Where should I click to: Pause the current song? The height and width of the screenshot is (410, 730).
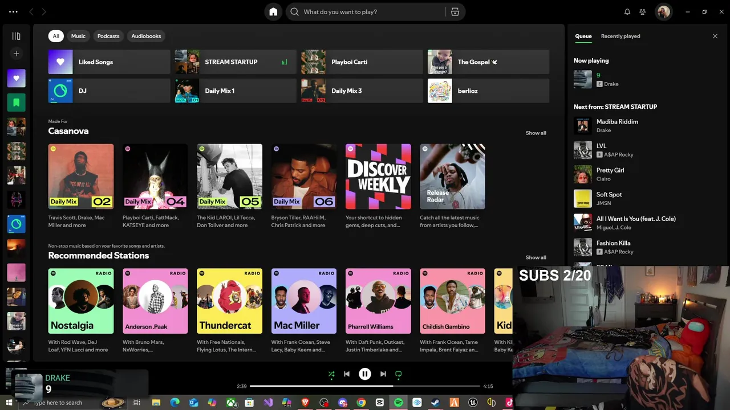coord(365,374)
